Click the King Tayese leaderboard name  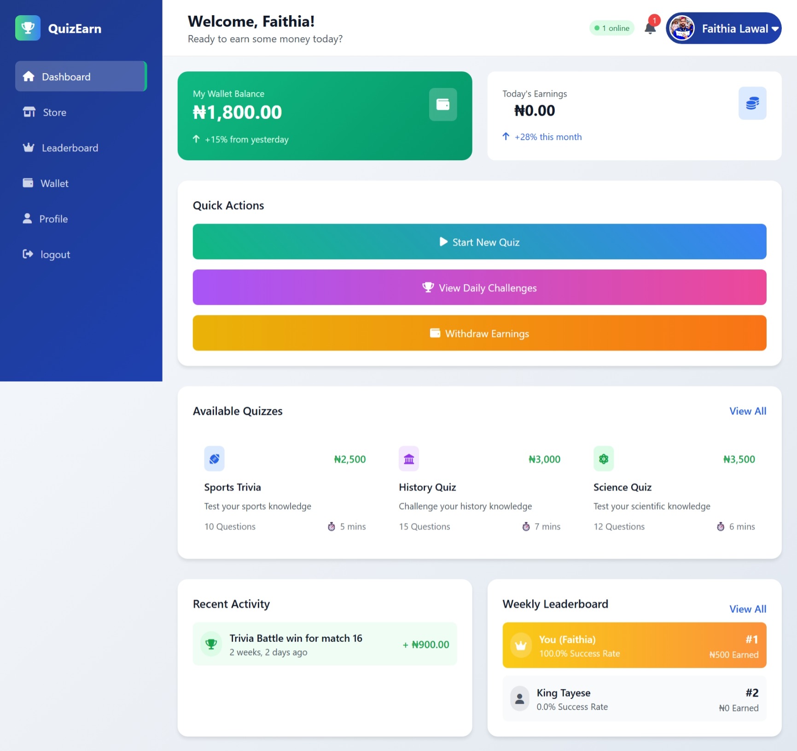coord(564,693)
